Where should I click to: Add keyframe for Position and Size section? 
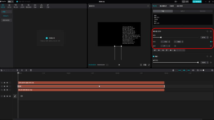coord(211,31)
